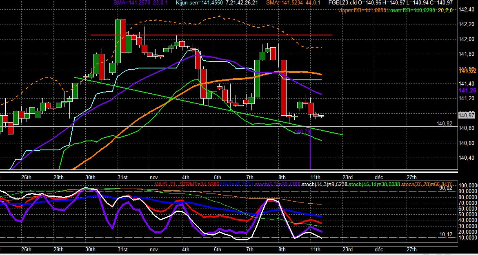Screen dimensions: 478x255
Task: Click the Lower BB=140,6290 label
Action: 411,10
